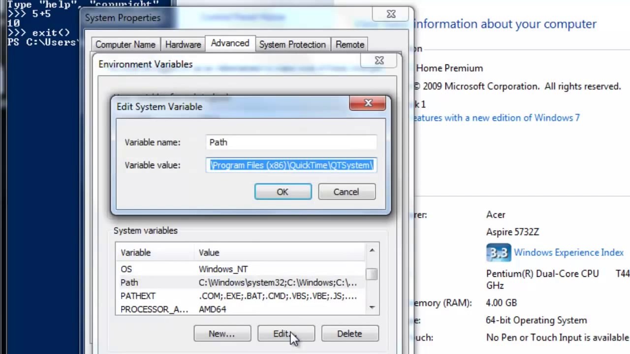Viewport: 630px width, 354px height.
Task: Click New... button under System variables
Action: [x=222, y=333]
